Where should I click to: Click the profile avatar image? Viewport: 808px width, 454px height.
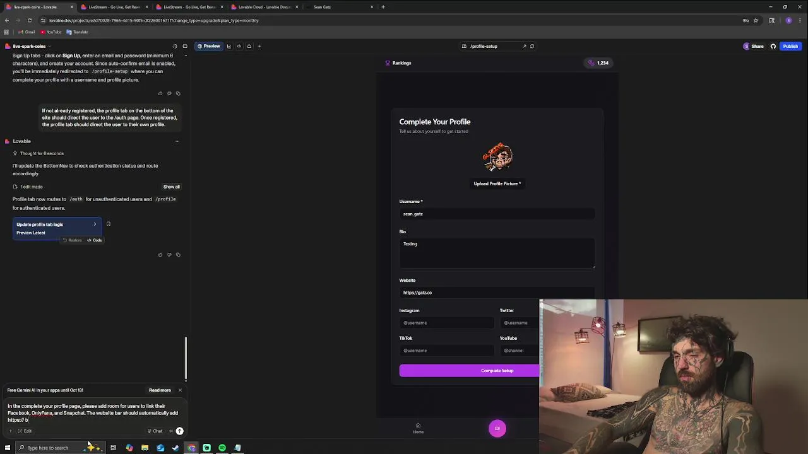tap(497, 156)
